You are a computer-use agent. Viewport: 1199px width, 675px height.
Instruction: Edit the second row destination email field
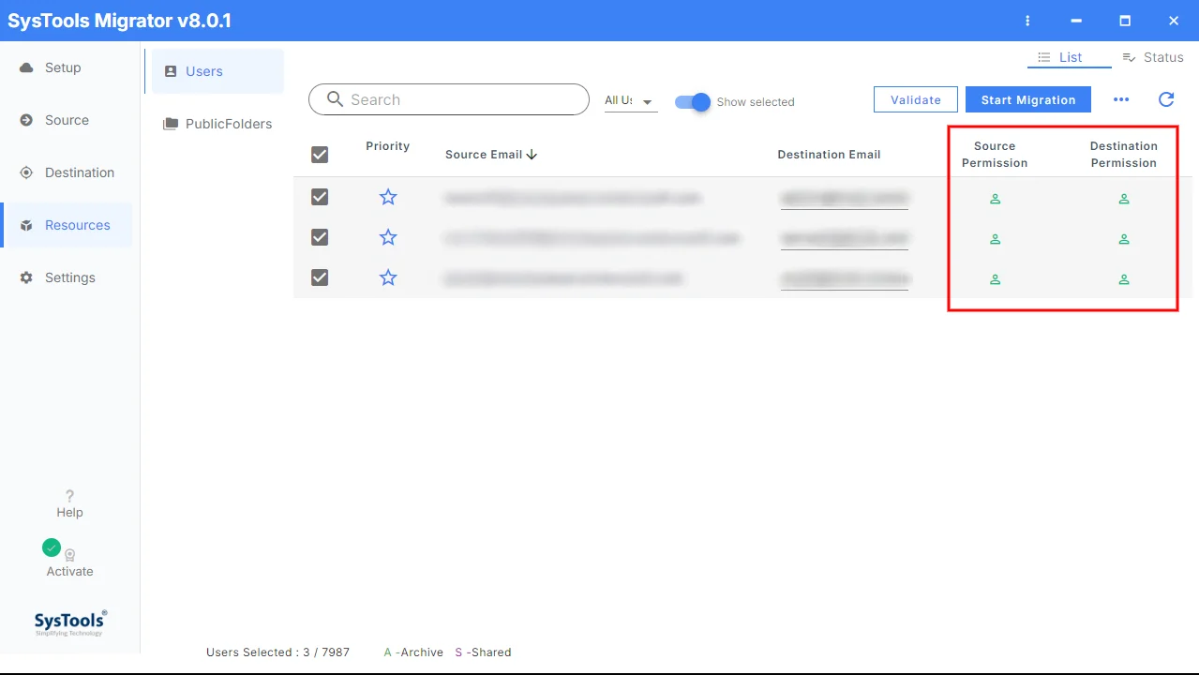[x=845, y=239]
